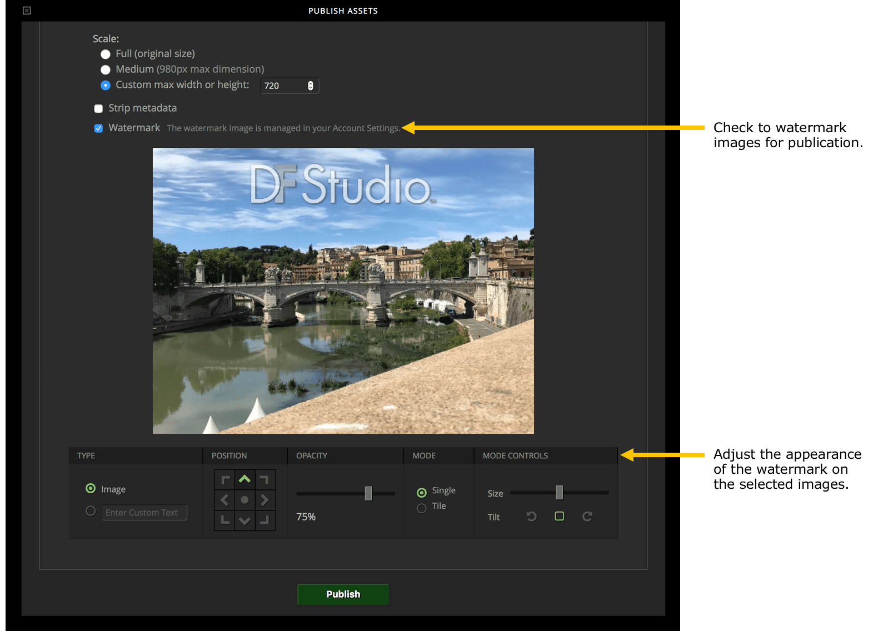Set watermark position to top-right corner

(265, 479)
